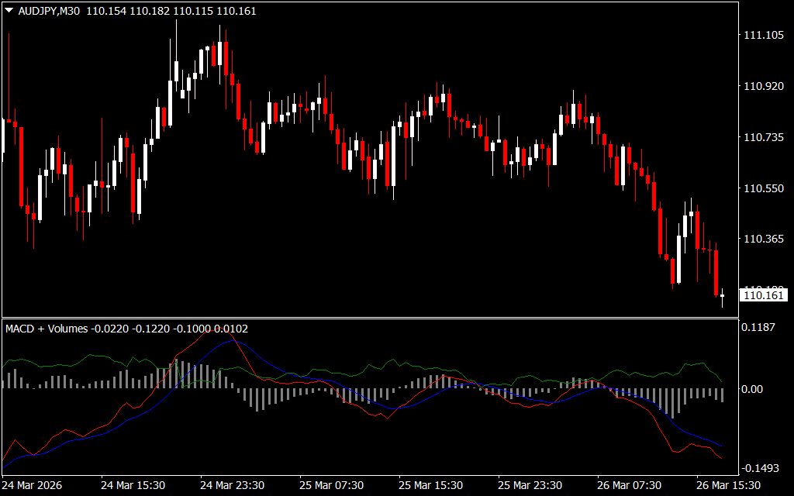This screenshot has height=496, width=794.
Task: Click the 26 Mar 07:30 time label
Action: point(629,485)
